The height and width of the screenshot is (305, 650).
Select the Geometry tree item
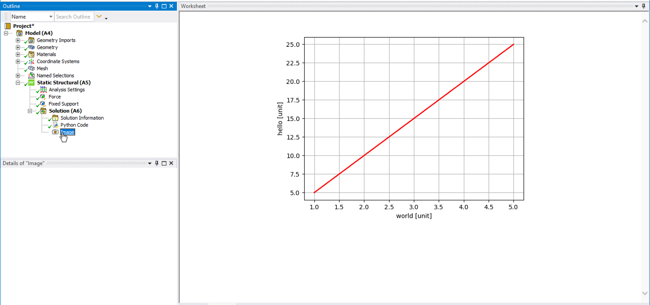pos(47,47)
